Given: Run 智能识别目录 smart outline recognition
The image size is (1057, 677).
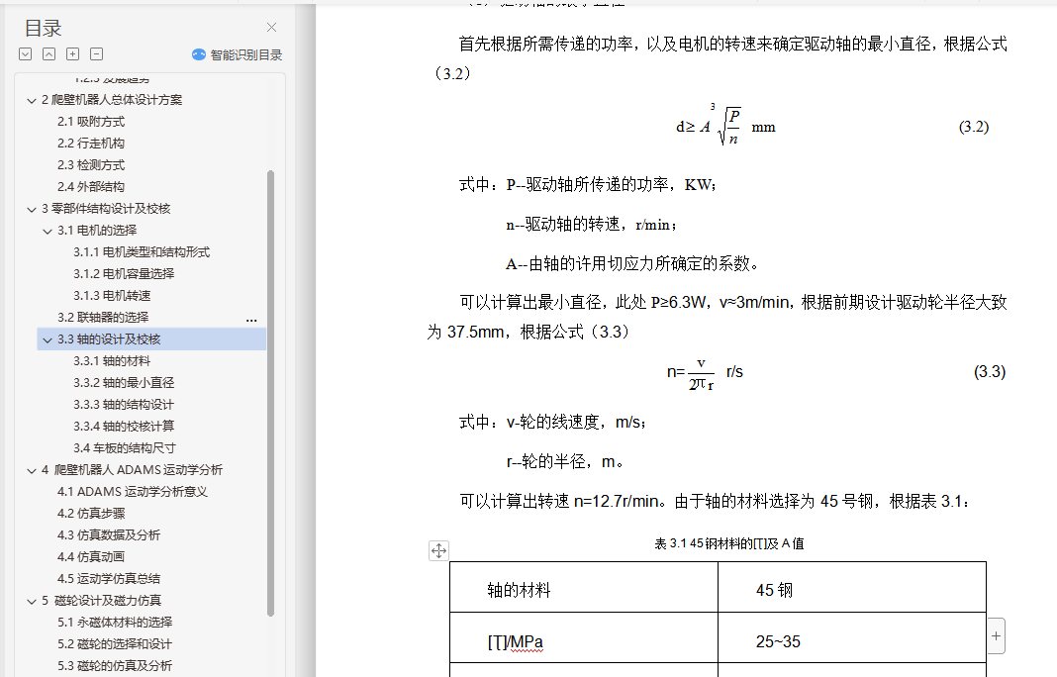Looking at the screenshot, I should coord(237,54).
